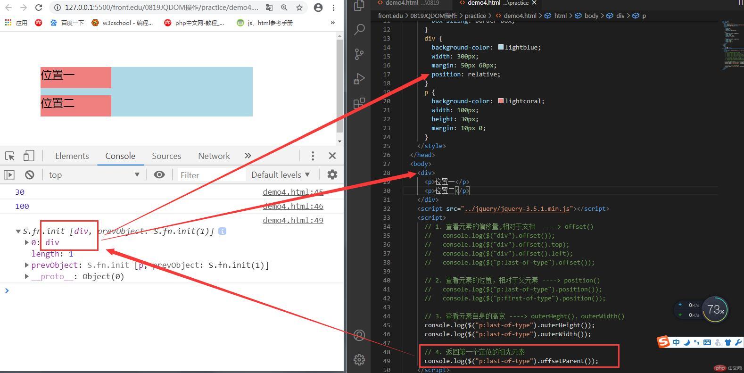Open the Sogou soft keyboard icon

[707, 343]
